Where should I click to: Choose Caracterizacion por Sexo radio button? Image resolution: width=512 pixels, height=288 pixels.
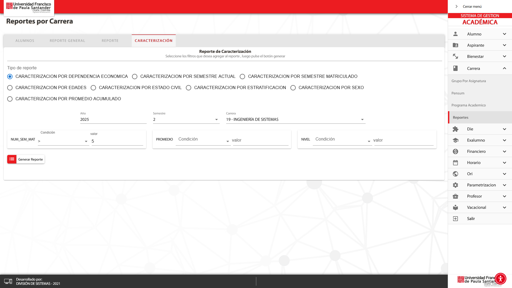click(x=293, y=88)
